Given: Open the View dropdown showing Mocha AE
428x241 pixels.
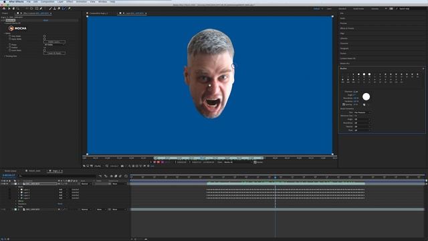Looking at the screenshot, I should point(238,162).
